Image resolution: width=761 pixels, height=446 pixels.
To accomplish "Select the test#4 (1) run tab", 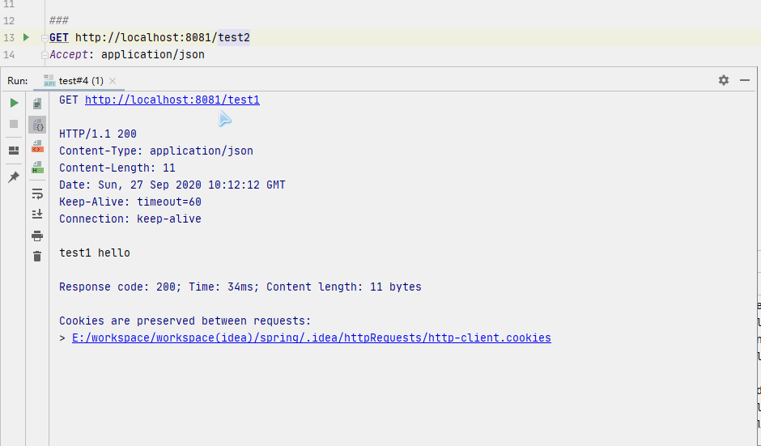I will 79,81.
